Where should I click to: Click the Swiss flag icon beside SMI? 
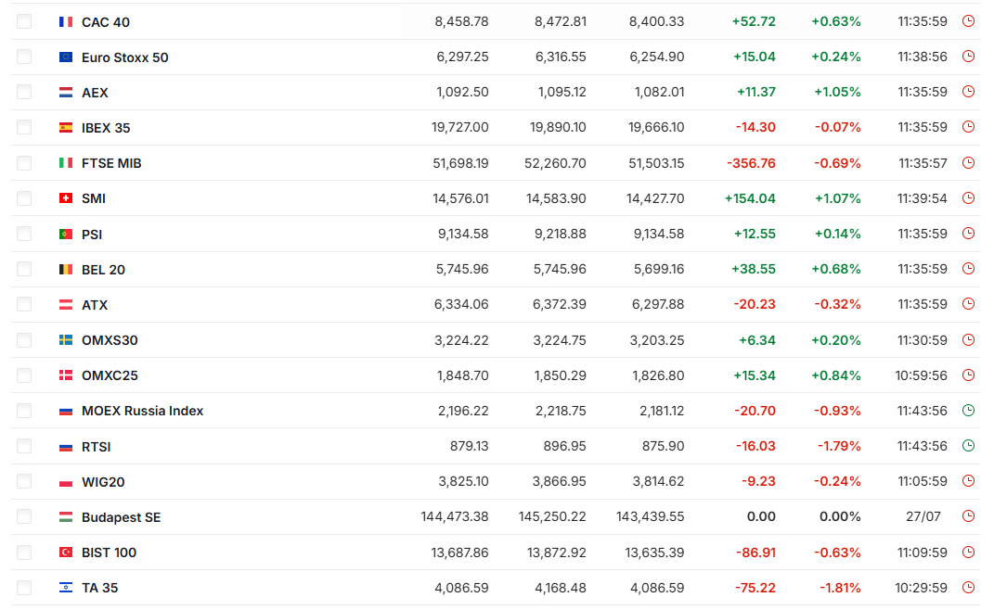click(x=66, y=198)
